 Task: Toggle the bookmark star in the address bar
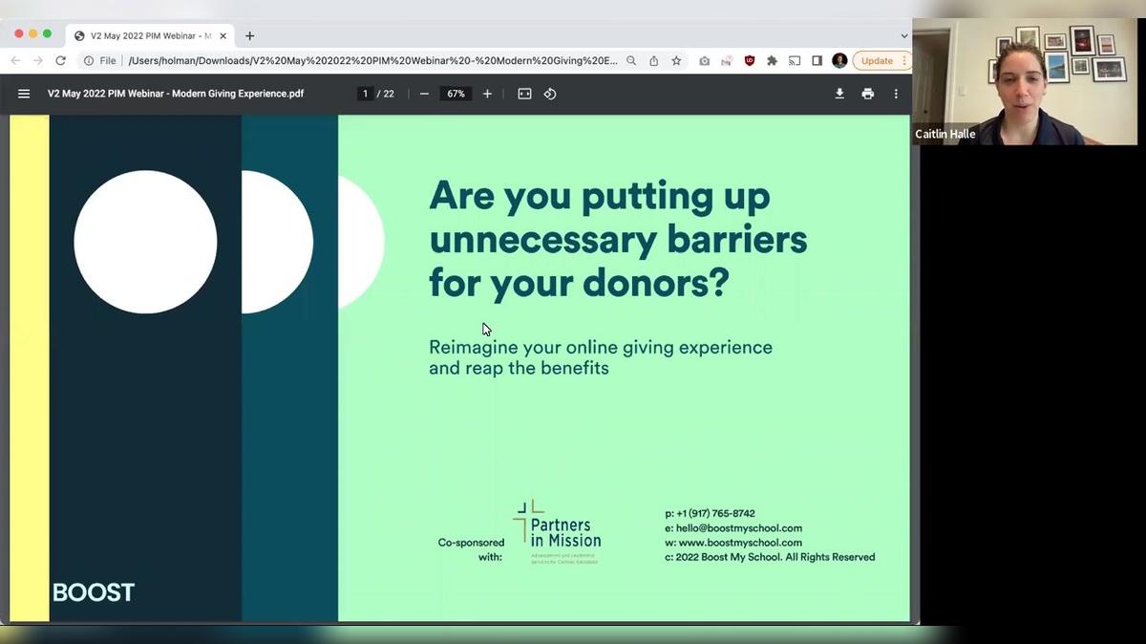[x=675, y=60]
